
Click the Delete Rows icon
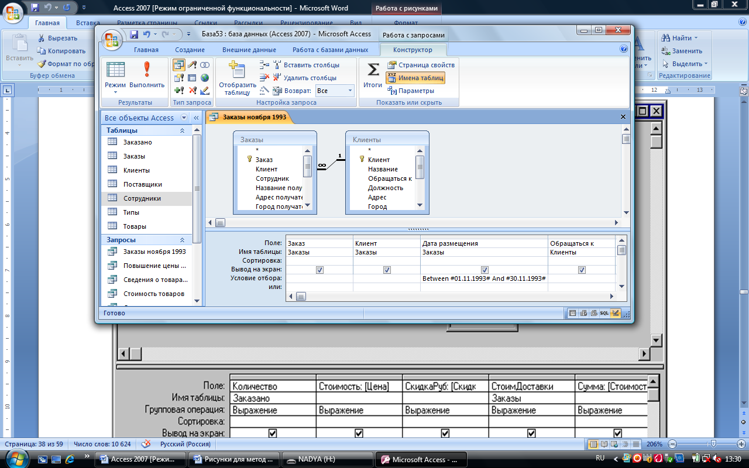(x=264, y=77)
